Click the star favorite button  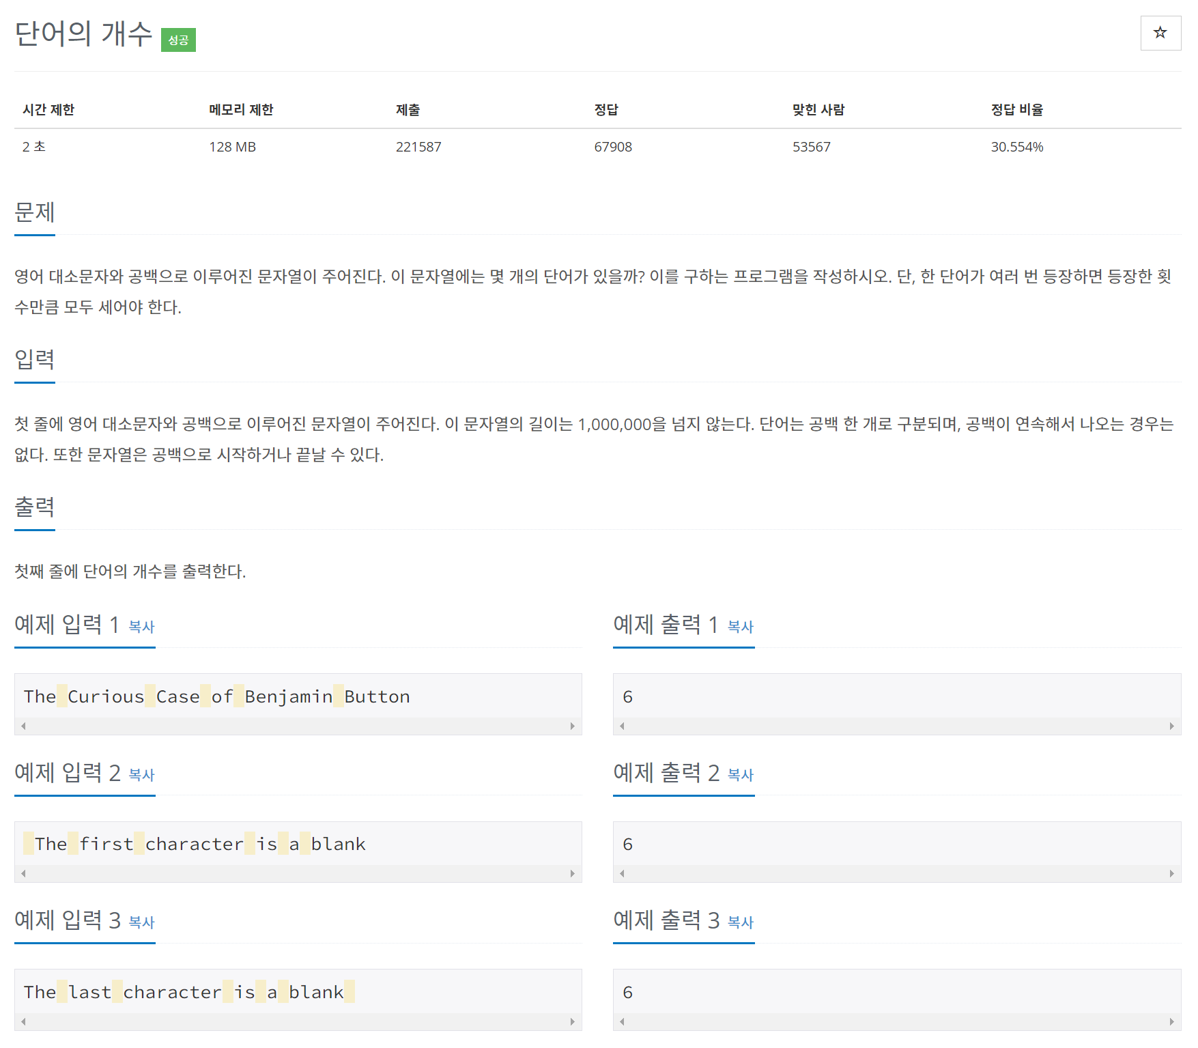pyautogui.click(x=1160, y=33)
